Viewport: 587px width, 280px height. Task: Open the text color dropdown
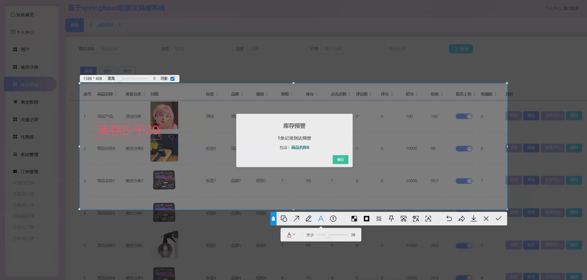[291, 234]
